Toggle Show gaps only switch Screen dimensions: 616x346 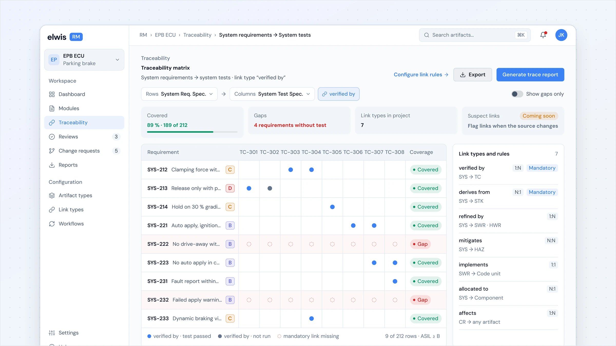(517, 94)
